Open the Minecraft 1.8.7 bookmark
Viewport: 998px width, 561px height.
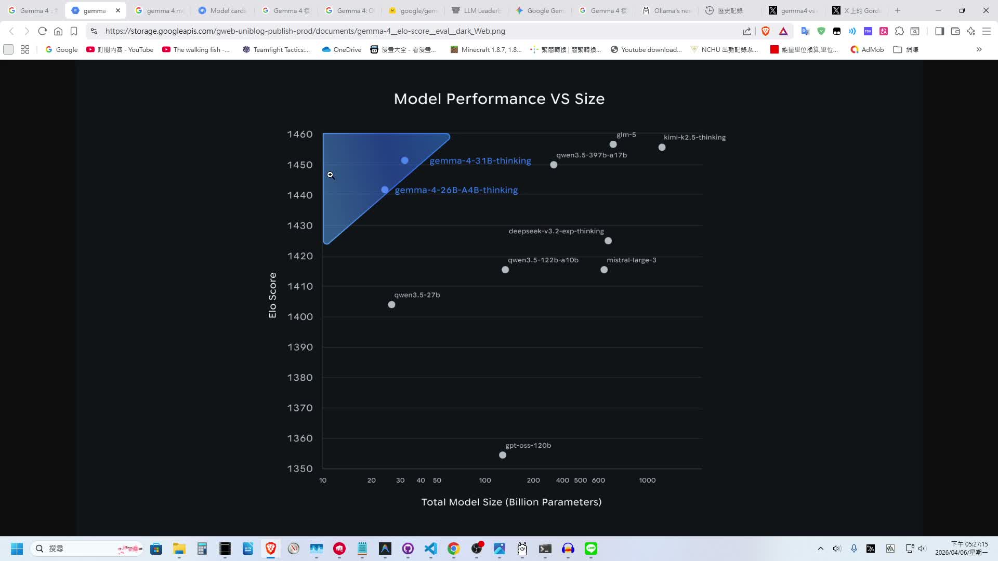[485, 49]
